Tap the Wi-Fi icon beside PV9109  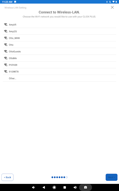coord(5,65)
